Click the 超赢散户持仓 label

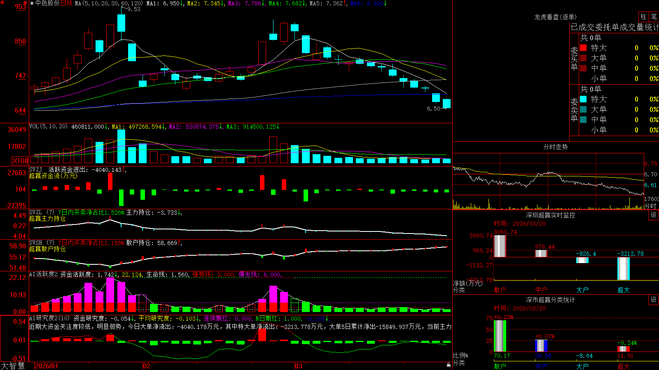point(47,249)
